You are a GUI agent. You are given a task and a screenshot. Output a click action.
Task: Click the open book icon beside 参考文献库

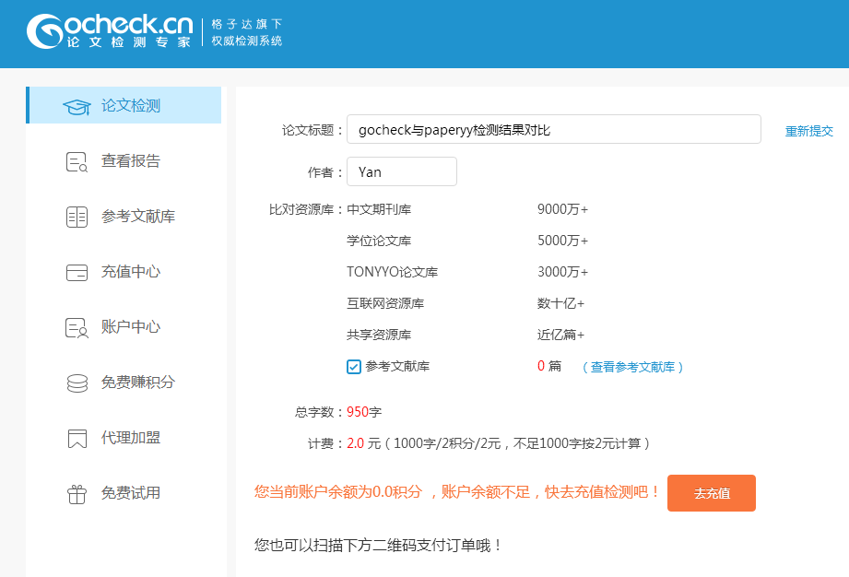[77, 217]
